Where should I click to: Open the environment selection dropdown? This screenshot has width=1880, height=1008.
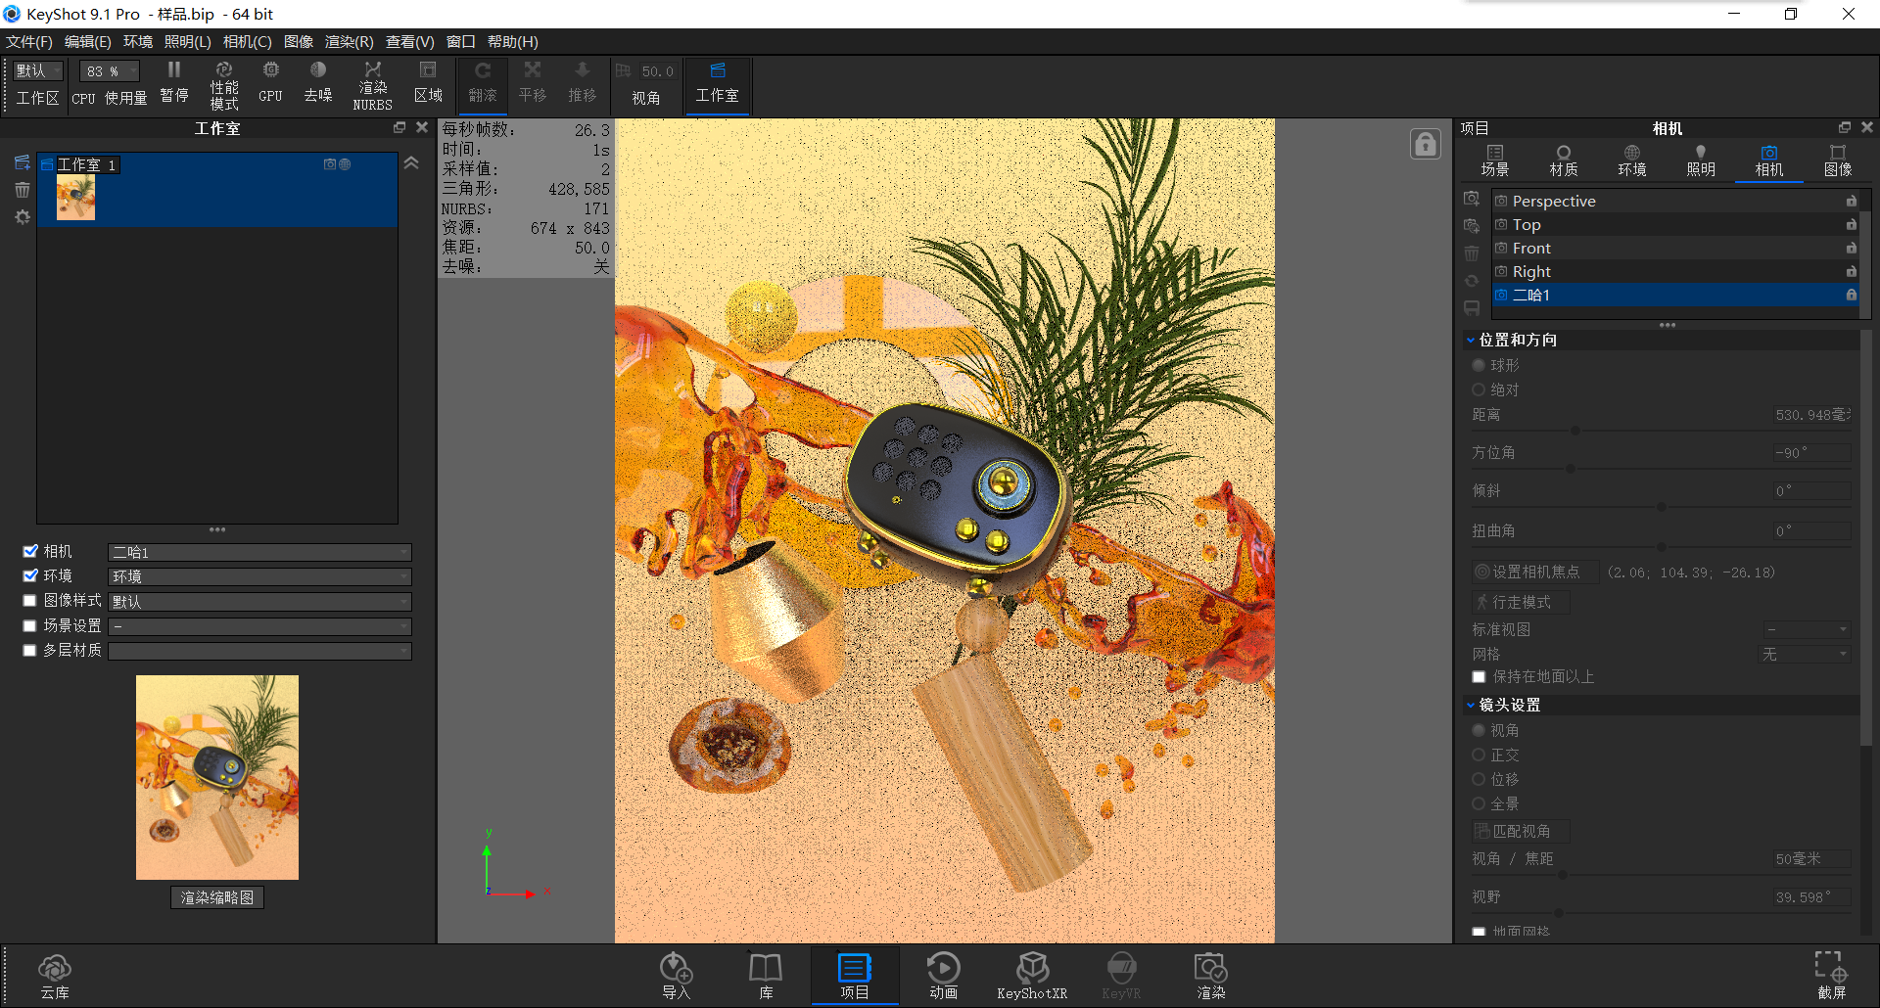coord(259,576)
